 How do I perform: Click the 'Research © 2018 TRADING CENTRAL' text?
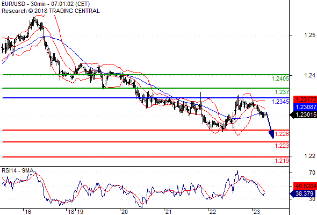(51, 11)
